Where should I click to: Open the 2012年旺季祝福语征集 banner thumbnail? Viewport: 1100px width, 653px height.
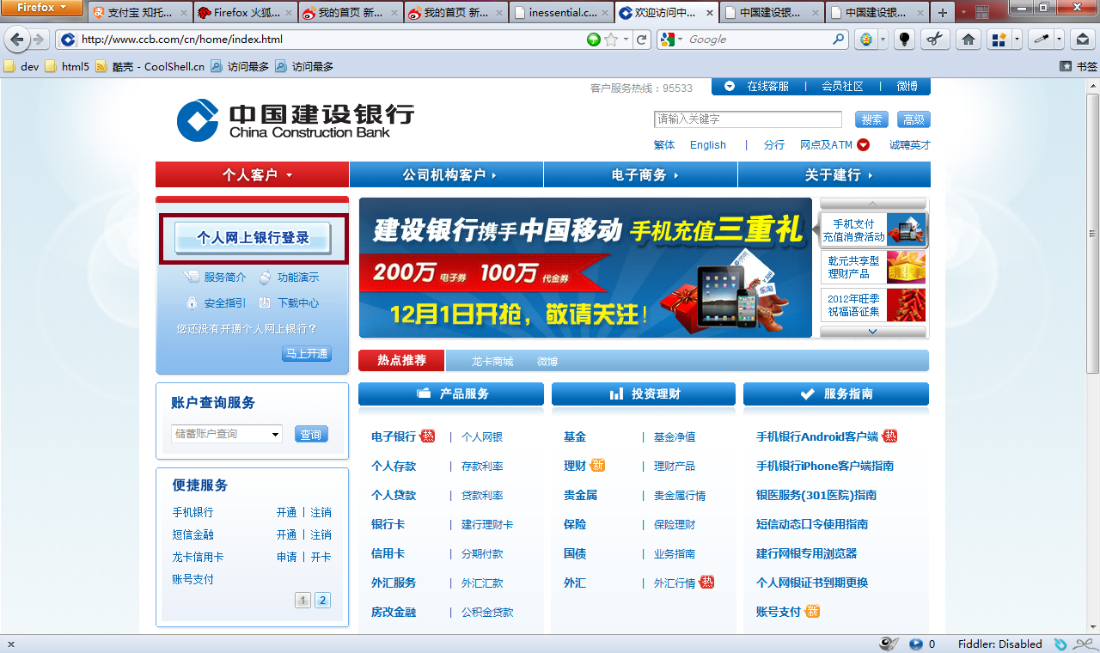pos(874,305)
